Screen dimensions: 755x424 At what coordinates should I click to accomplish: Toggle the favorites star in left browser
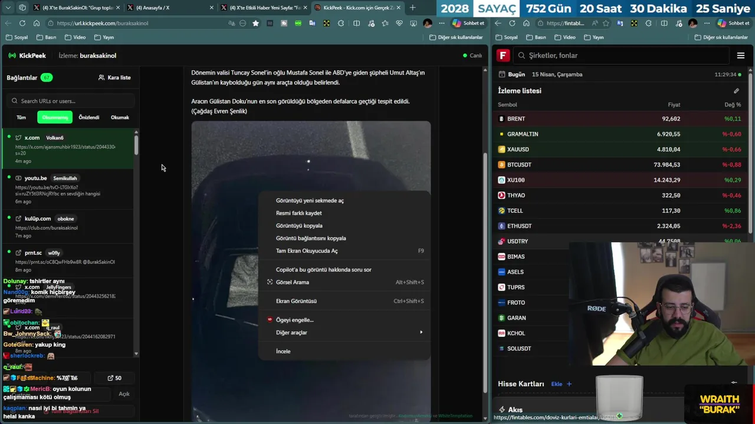(255, 23)
